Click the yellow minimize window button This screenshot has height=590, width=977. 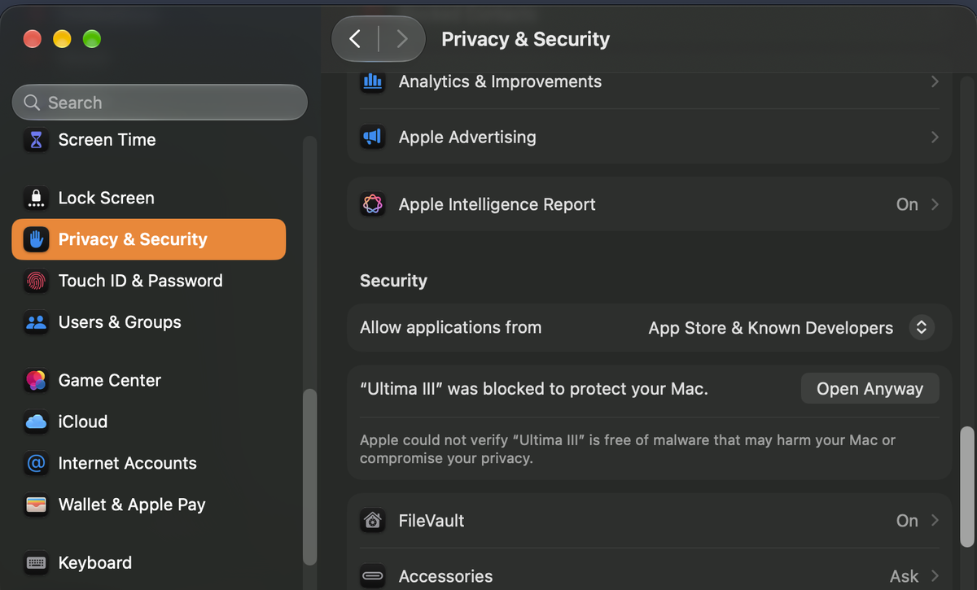pyautogui.click(x=62, y=39)
